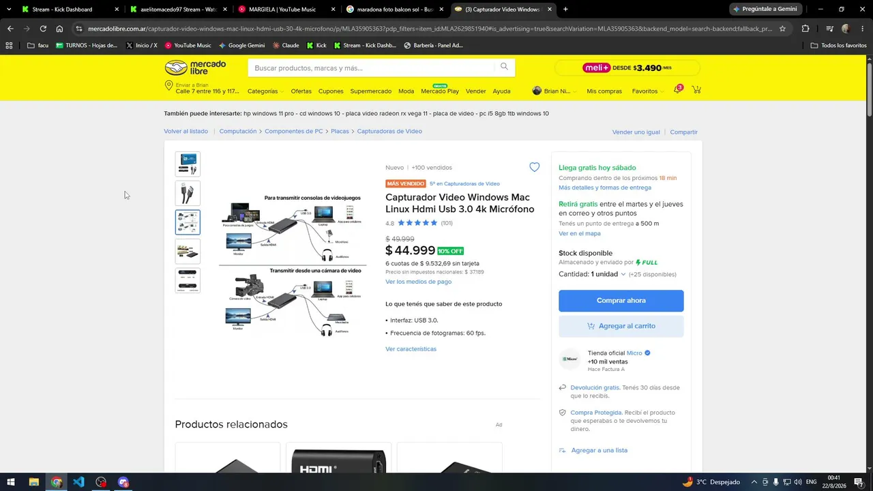The image size is (873, 491).
Task: Bookmark this page with the star icon
Action: (782, 29)
